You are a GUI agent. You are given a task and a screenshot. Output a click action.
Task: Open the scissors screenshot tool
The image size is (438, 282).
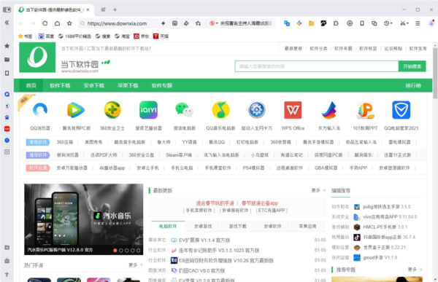click(404, 23)
